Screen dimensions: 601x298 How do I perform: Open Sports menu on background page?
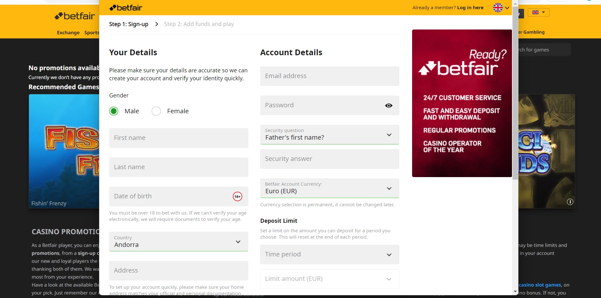coord(92,32)
